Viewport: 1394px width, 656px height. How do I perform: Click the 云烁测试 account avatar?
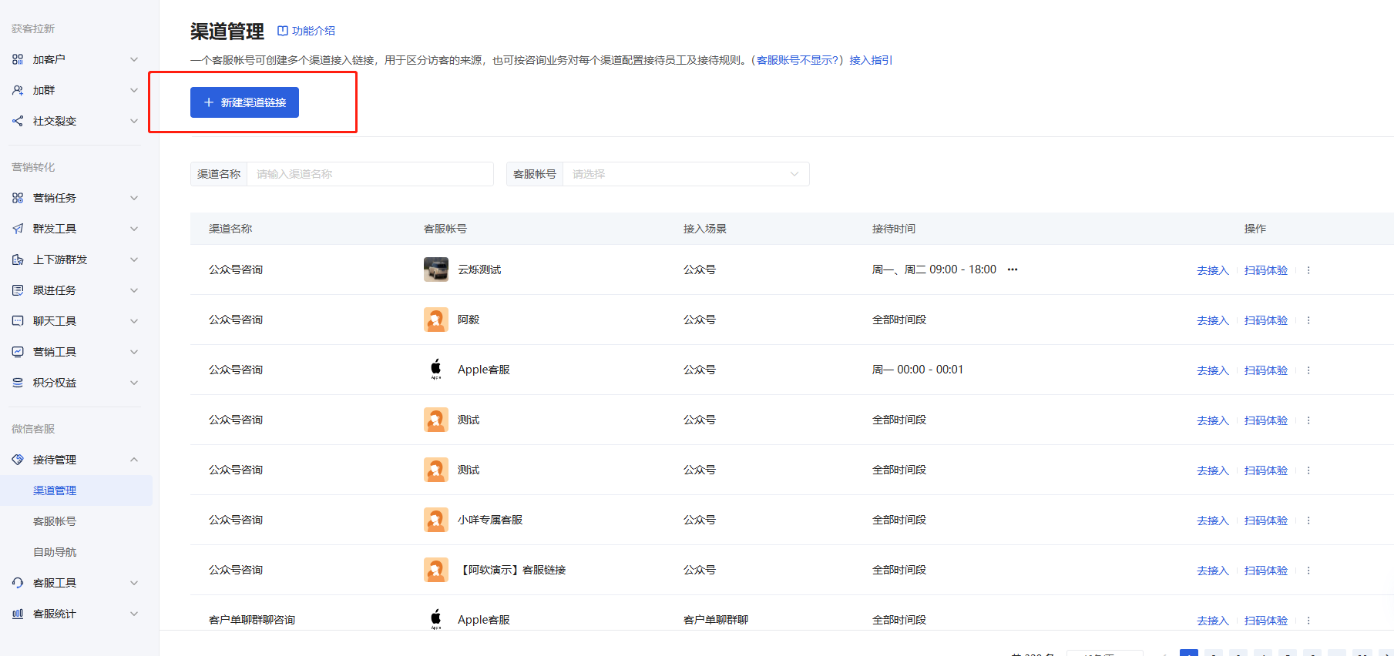[436, 269]
